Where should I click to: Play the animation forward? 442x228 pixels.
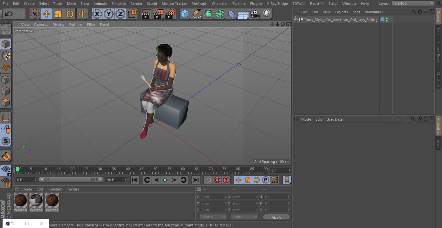point(165,180)
